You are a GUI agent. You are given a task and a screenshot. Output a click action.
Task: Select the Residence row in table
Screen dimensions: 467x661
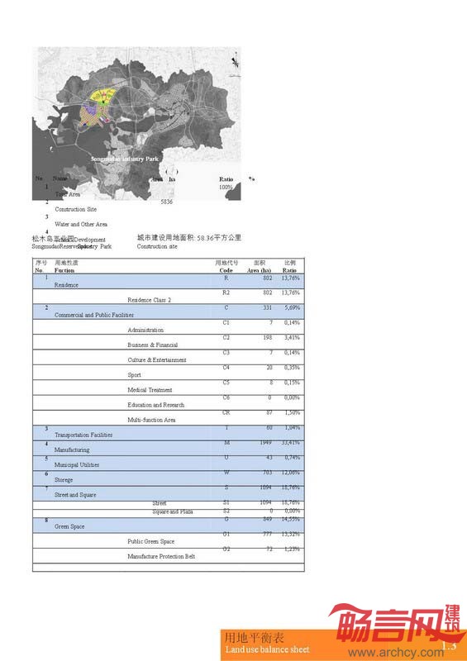tap(169, 282)
